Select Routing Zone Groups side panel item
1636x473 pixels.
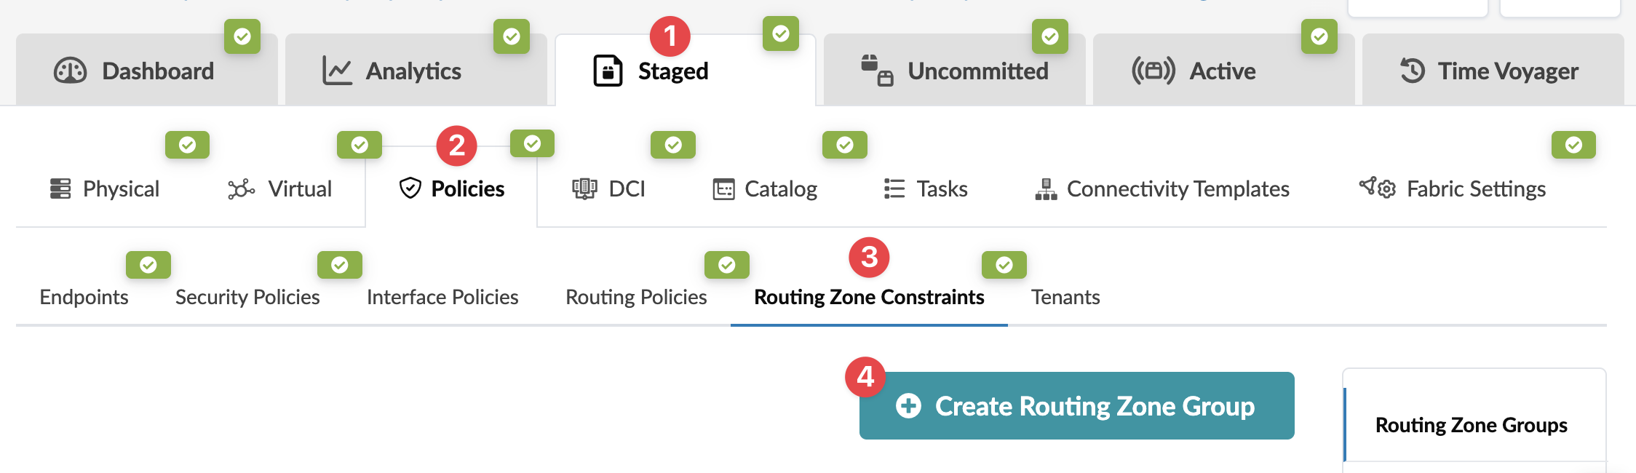[x=1471, y=425]
